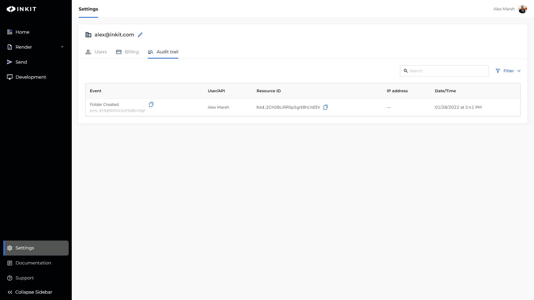Switch to the Users tab
Screen dimensions: 534x300
click(x=96, y=52)
